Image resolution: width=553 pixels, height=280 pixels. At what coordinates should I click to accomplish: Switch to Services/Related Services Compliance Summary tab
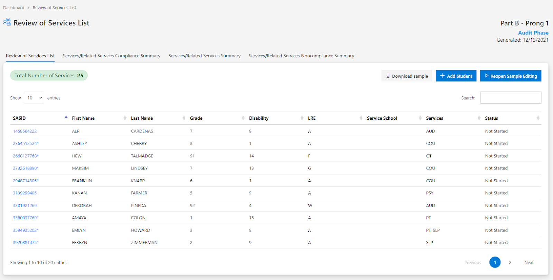(111, 56)
